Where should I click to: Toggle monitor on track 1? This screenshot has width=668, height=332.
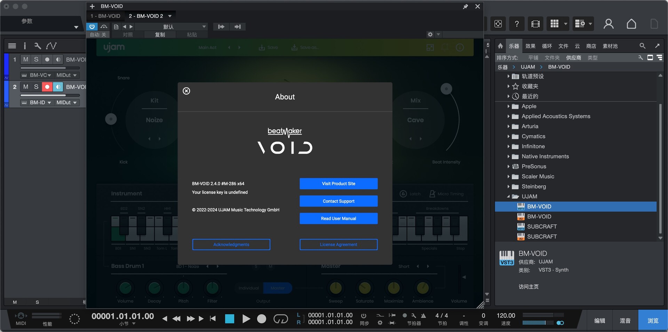click(58, 59)
